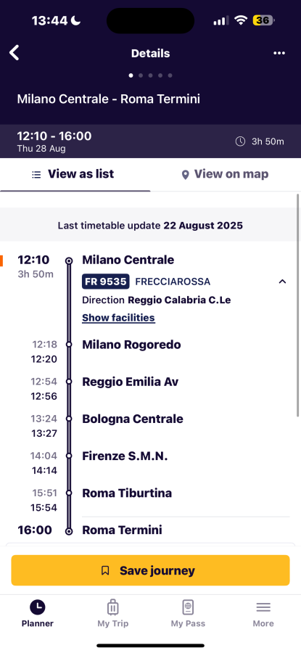Tap the Milano Centrale departure stop marker

click(69, 260)
